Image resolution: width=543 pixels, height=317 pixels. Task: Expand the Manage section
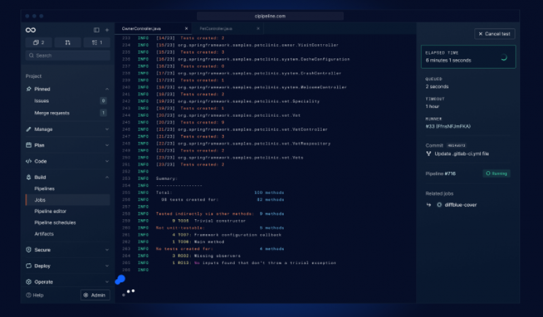107,129
